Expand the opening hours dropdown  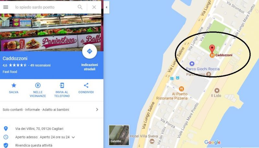[x=73, y=137]
